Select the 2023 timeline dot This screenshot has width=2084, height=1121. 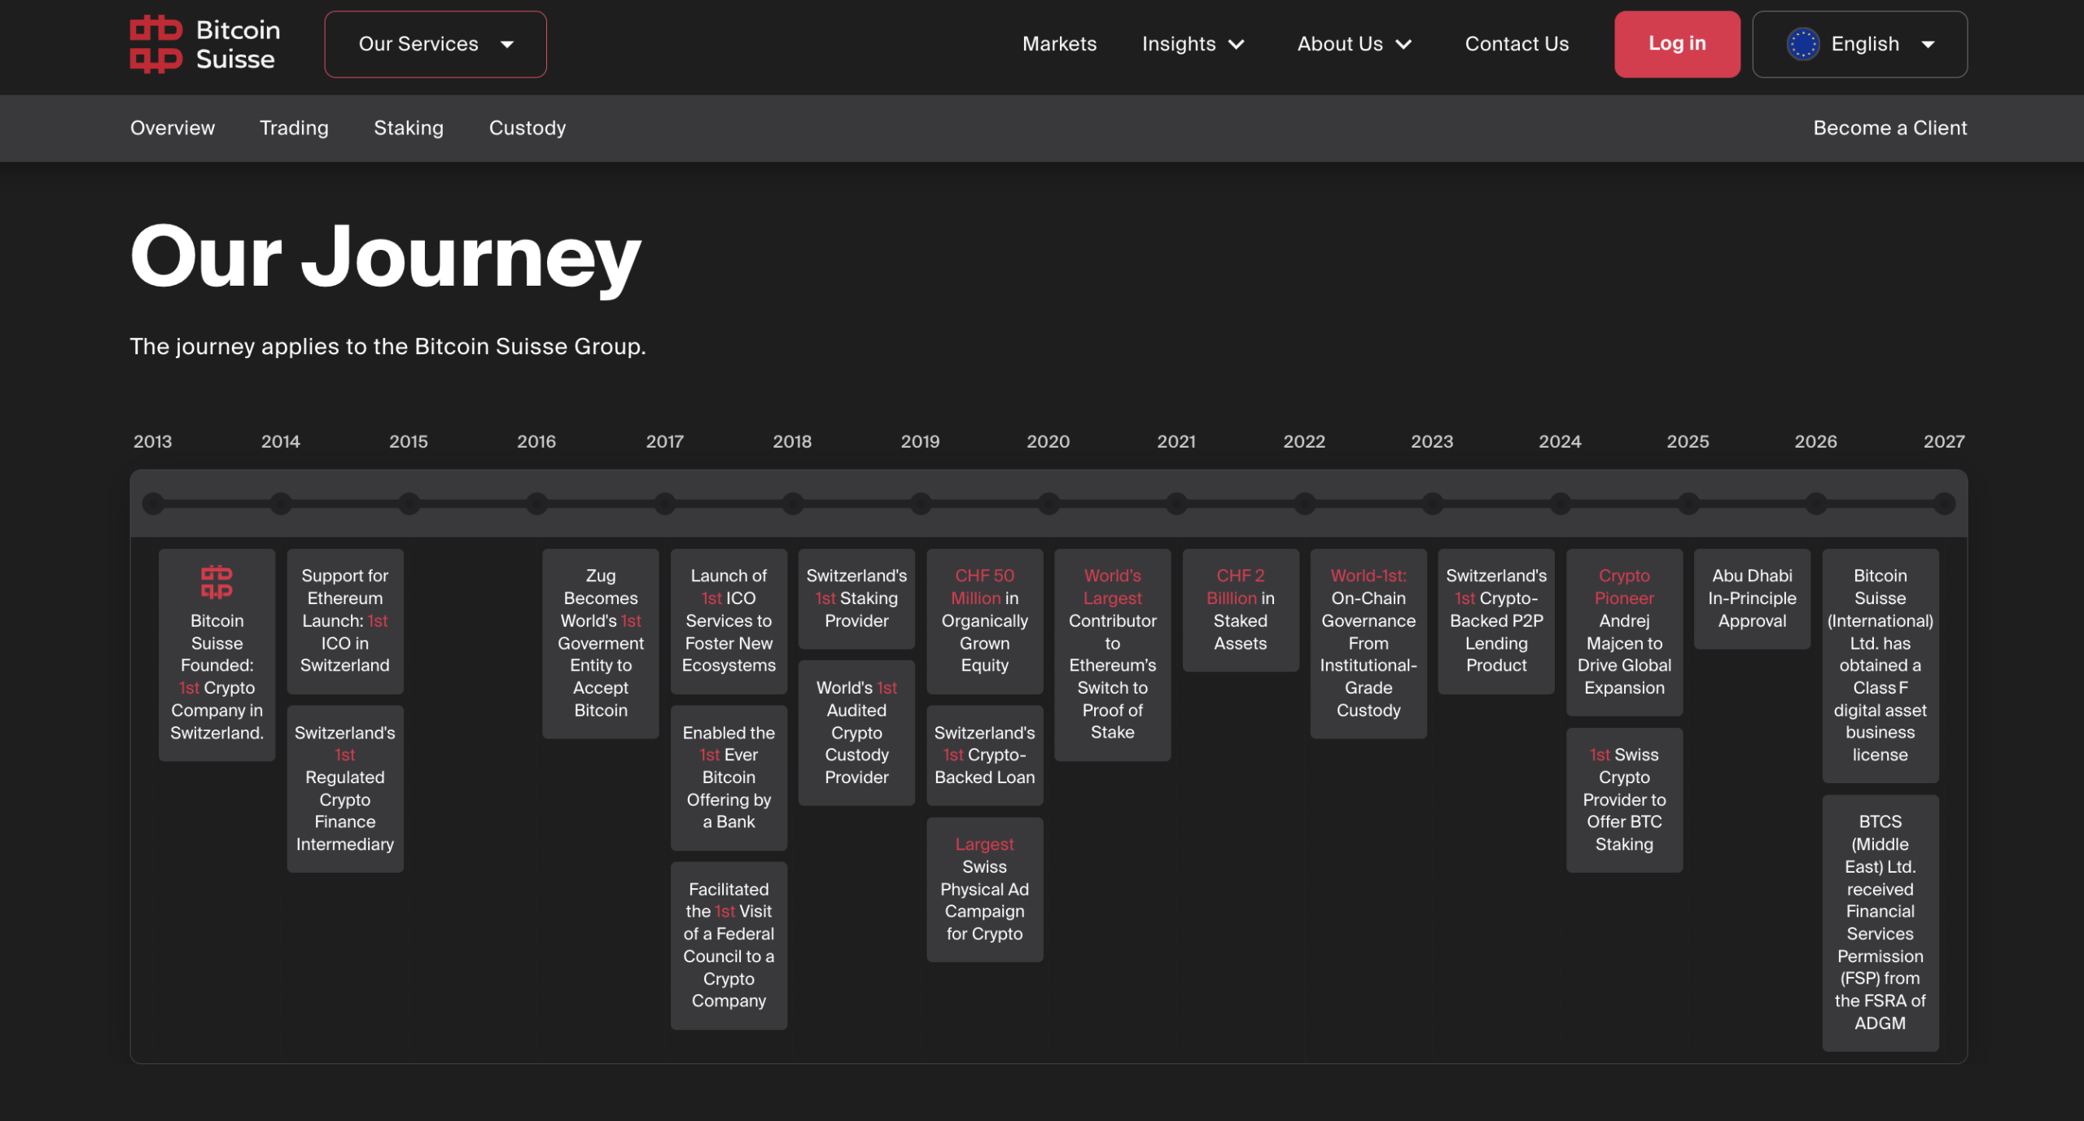tap(1433, 503)
